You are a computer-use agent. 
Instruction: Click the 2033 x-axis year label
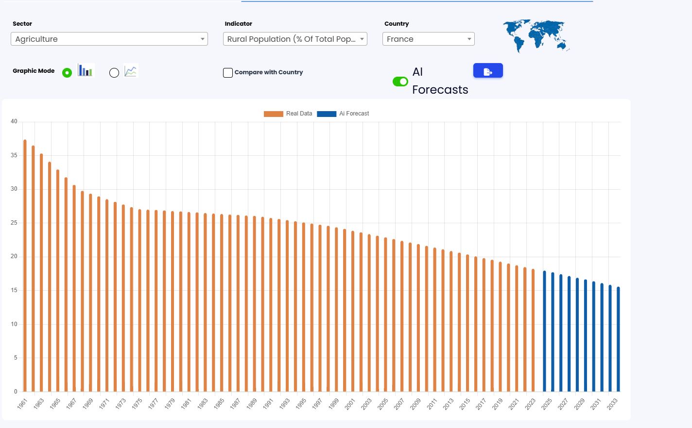(612, 404)
